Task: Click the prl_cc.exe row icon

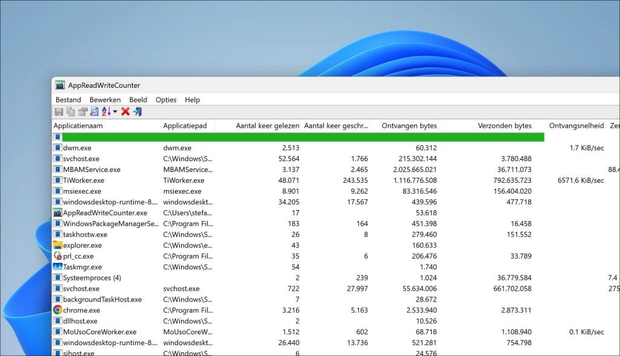Action: (58, 256)
